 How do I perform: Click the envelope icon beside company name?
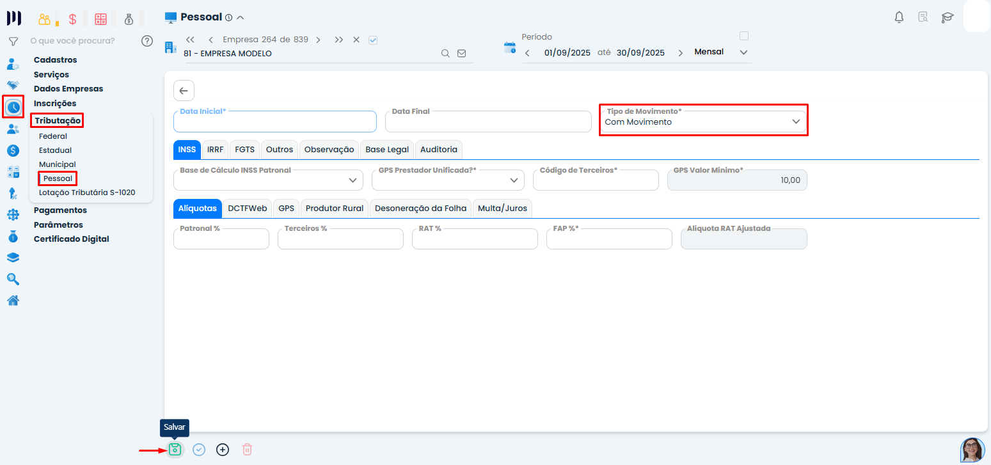point(461,54)
